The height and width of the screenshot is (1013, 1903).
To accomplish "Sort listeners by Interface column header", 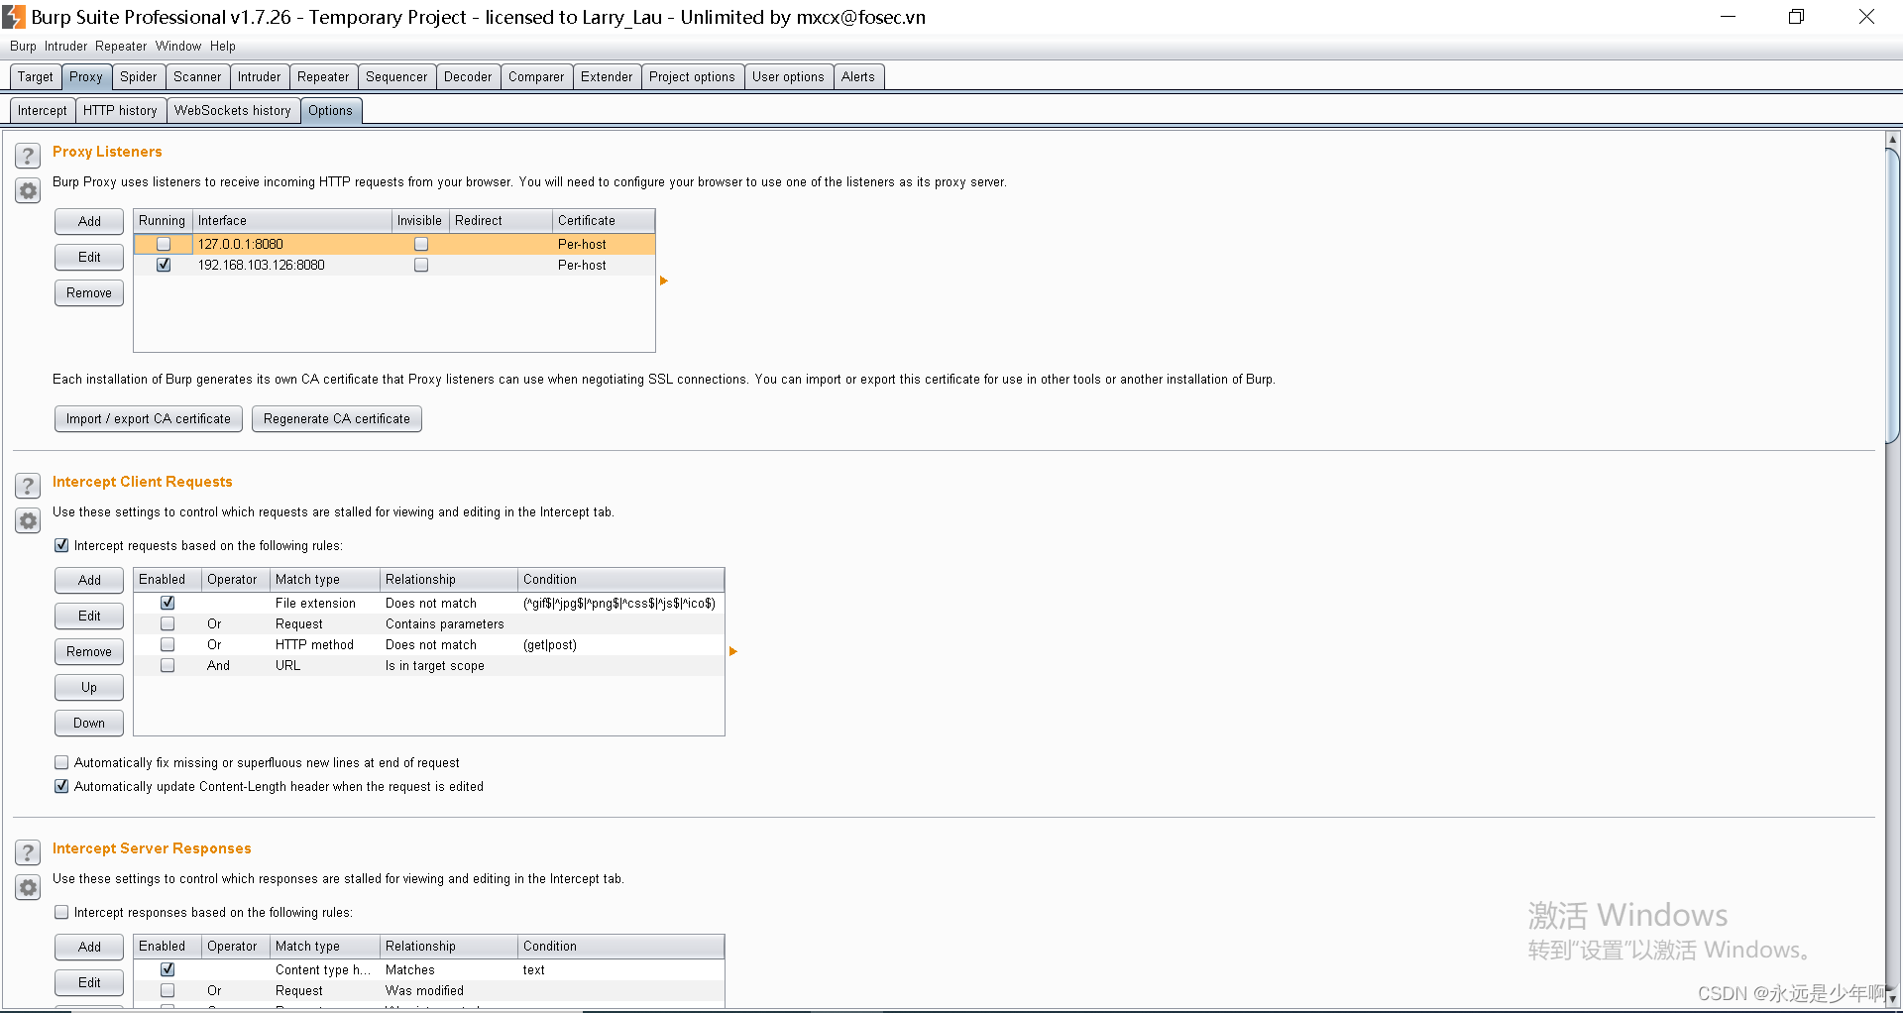I will tap(292, 220).
